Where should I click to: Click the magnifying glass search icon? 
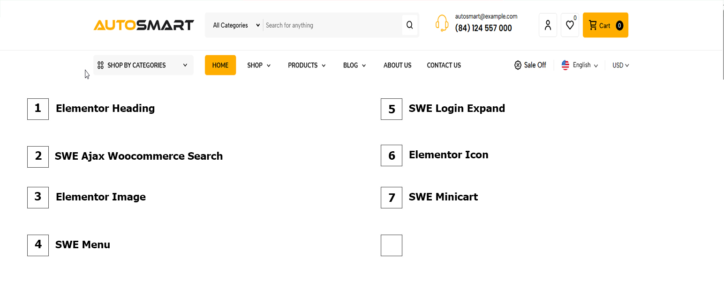click(409, 25)
